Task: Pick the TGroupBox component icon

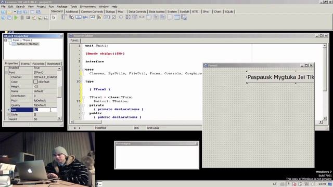Action: coord(149,17)
